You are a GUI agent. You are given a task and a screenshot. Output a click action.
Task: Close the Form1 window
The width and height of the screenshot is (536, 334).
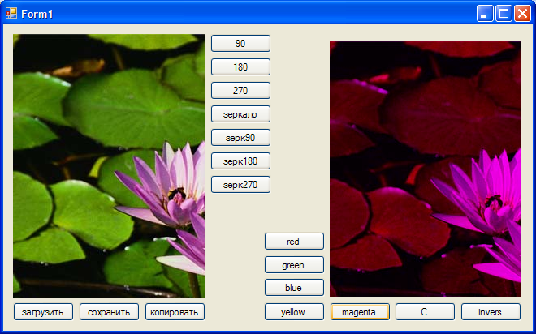[522, 14]
